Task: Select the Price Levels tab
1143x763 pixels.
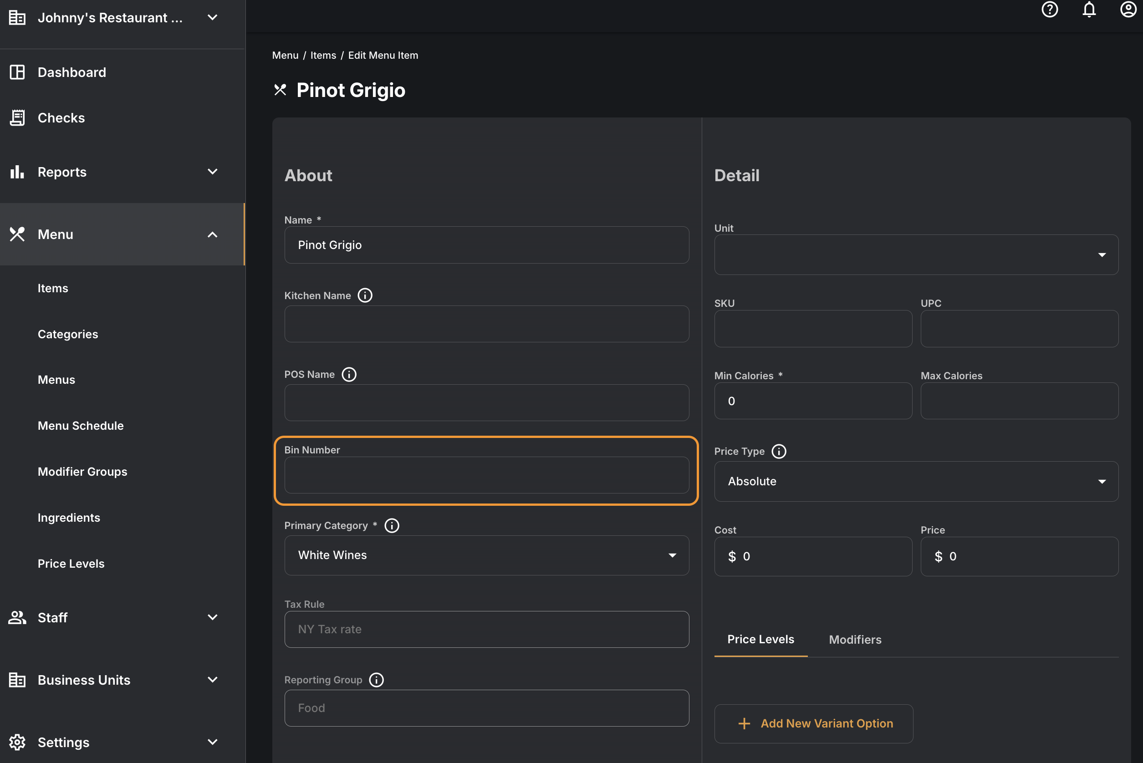Action: [x=760, y=640]
